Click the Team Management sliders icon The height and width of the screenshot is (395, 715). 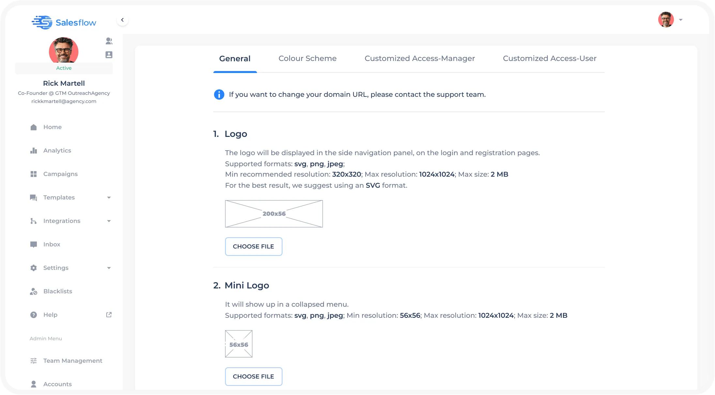coord(34,361)
